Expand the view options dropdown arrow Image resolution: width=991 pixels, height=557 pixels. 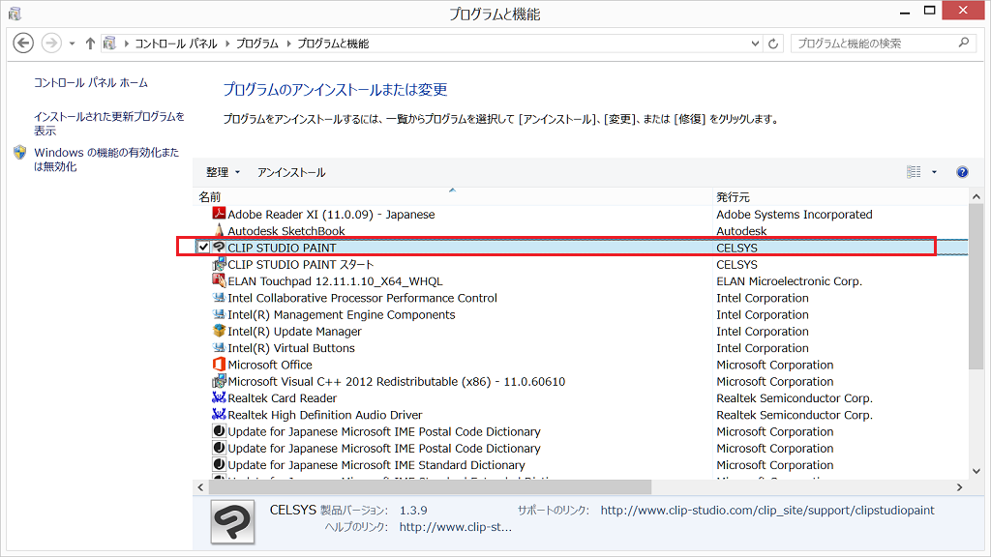(934, 172)
